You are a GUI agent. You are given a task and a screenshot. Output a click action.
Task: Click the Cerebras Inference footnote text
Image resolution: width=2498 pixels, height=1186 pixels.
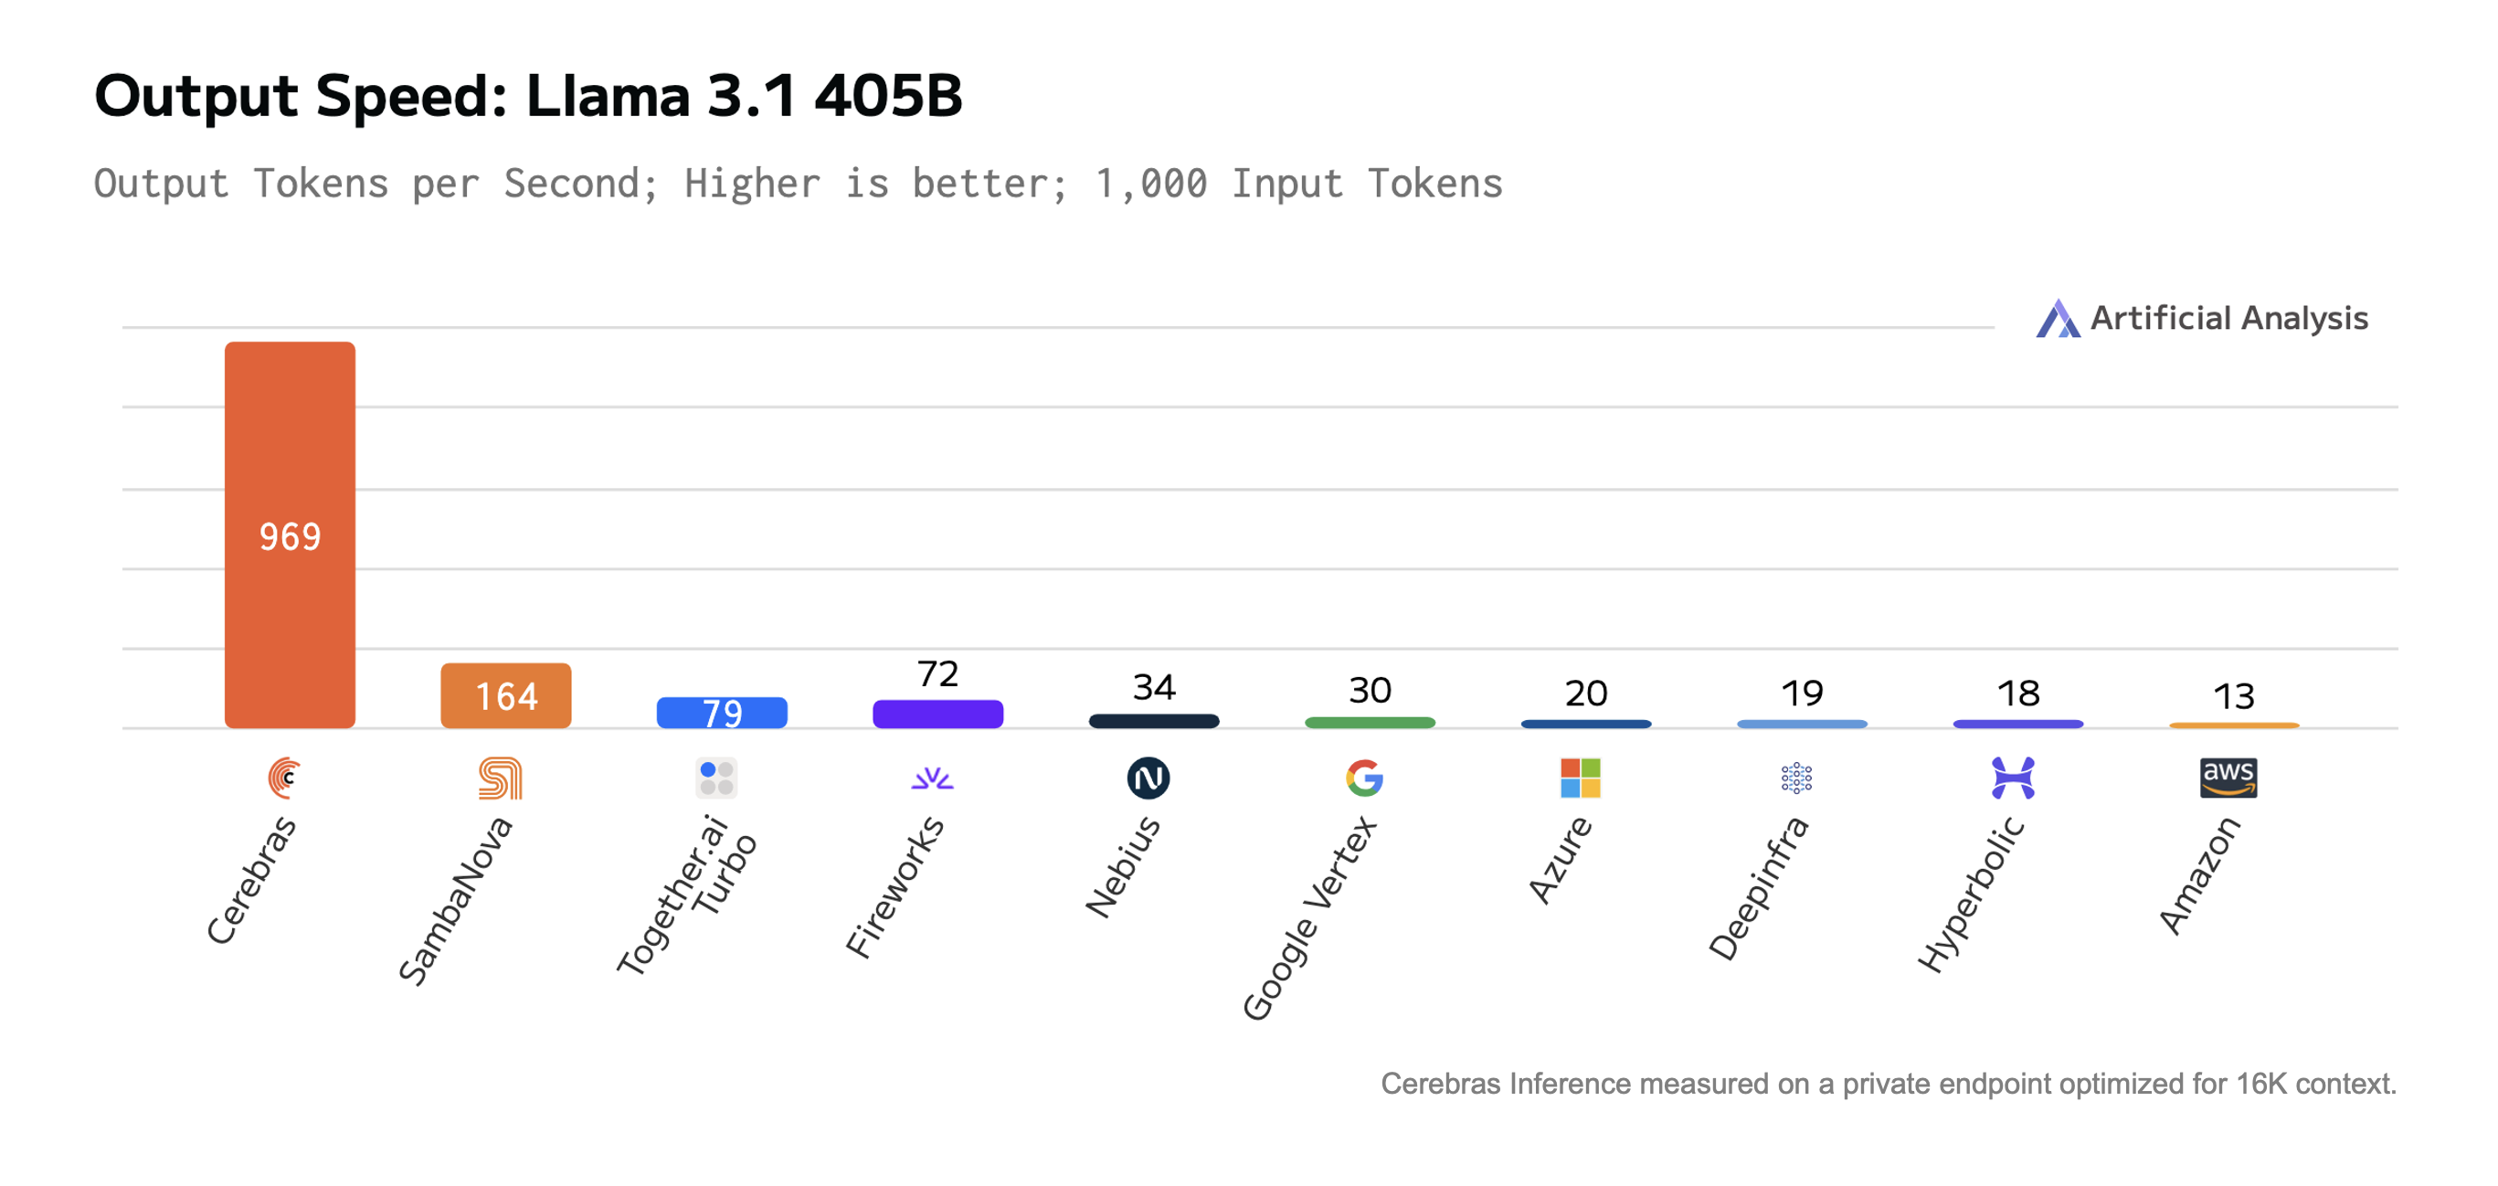click(1887, 1083)
